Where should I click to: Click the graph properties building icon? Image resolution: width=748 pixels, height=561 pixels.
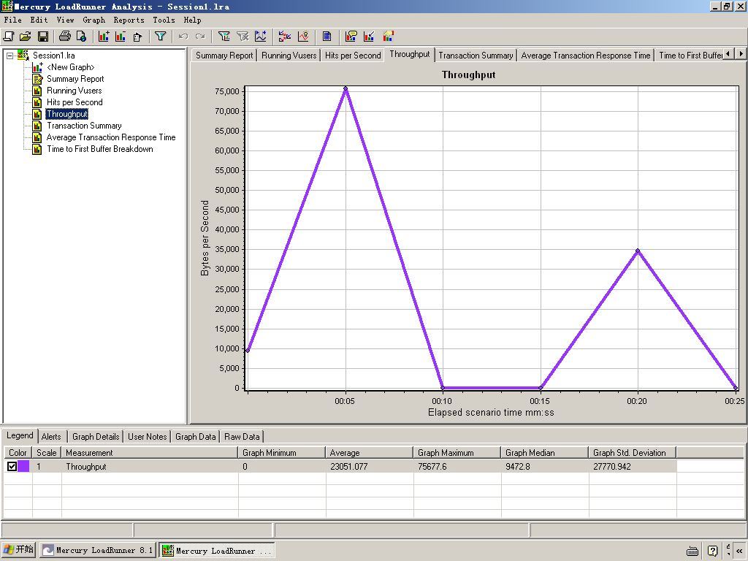point(137,37)
